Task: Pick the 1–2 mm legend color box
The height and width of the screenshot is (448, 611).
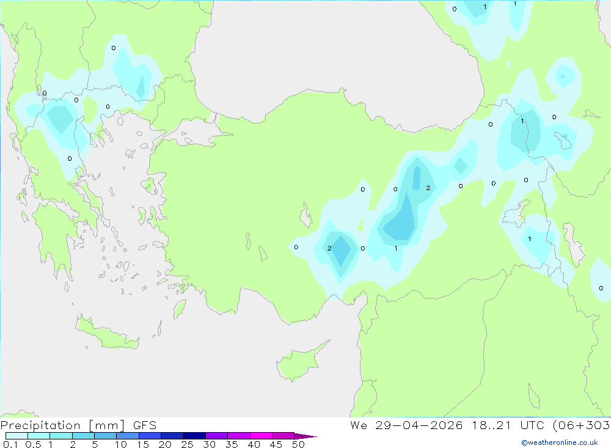Action: click(61, 436)
